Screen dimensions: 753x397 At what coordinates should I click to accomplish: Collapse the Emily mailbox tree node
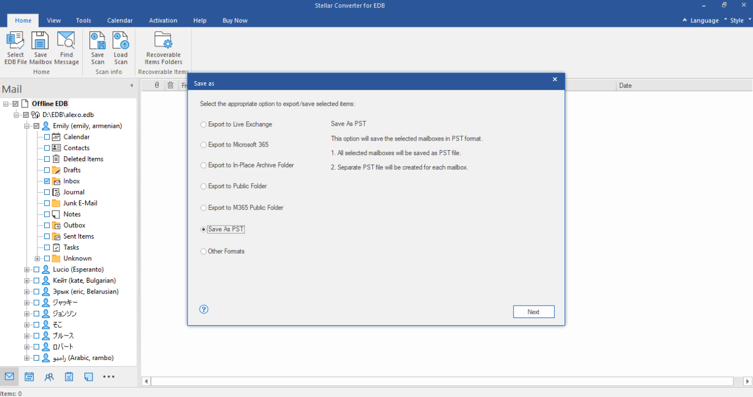point(26,126)
